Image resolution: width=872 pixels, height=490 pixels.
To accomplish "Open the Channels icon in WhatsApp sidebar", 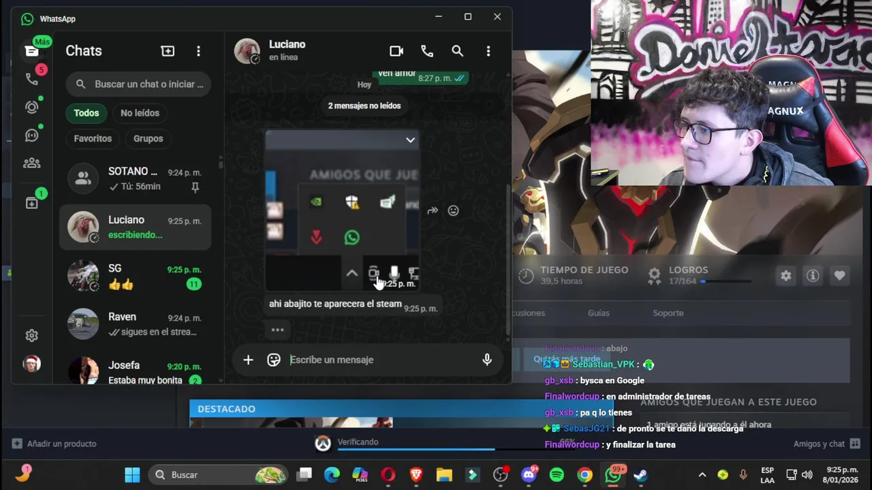I will tap(31, 135).
